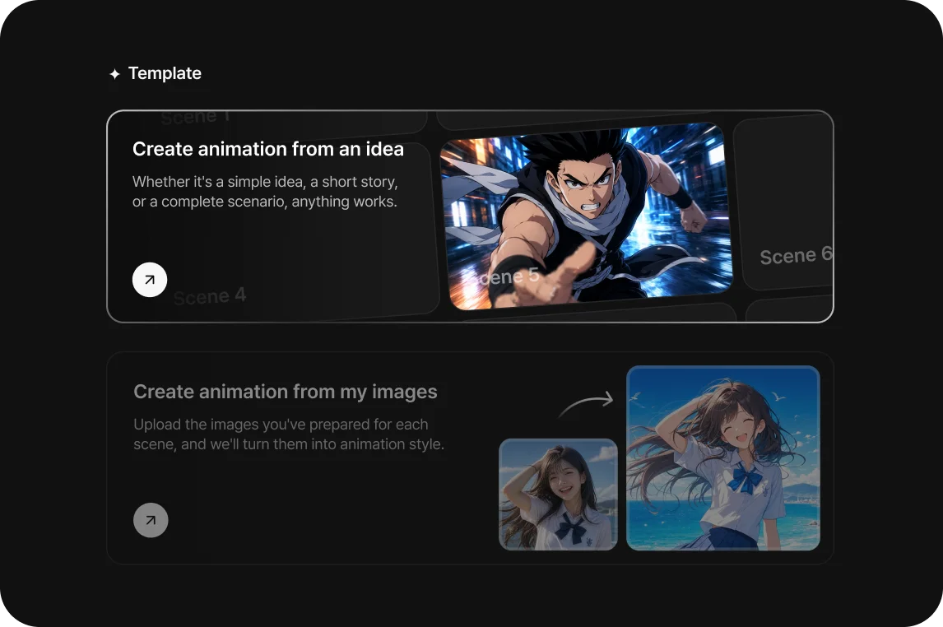Select 'Create animation from an idea' heading
This screenshot has height=627, width=943.
268,149
